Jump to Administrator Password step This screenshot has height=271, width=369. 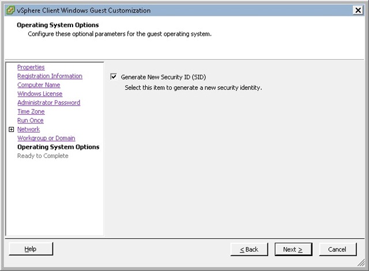[48, 103]
